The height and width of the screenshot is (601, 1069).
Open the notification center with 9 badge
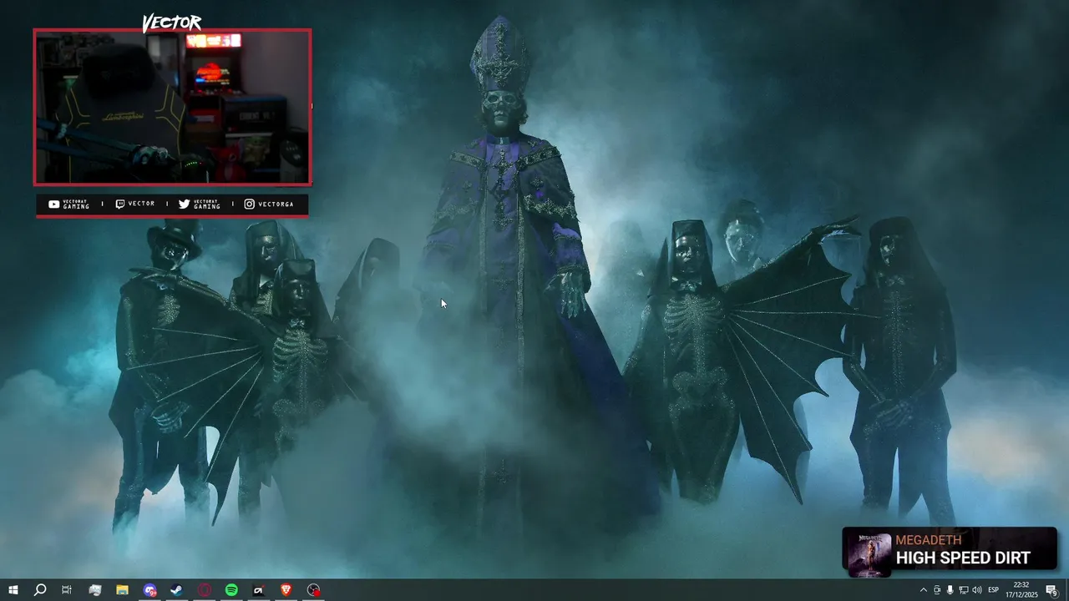(1051, 590)
